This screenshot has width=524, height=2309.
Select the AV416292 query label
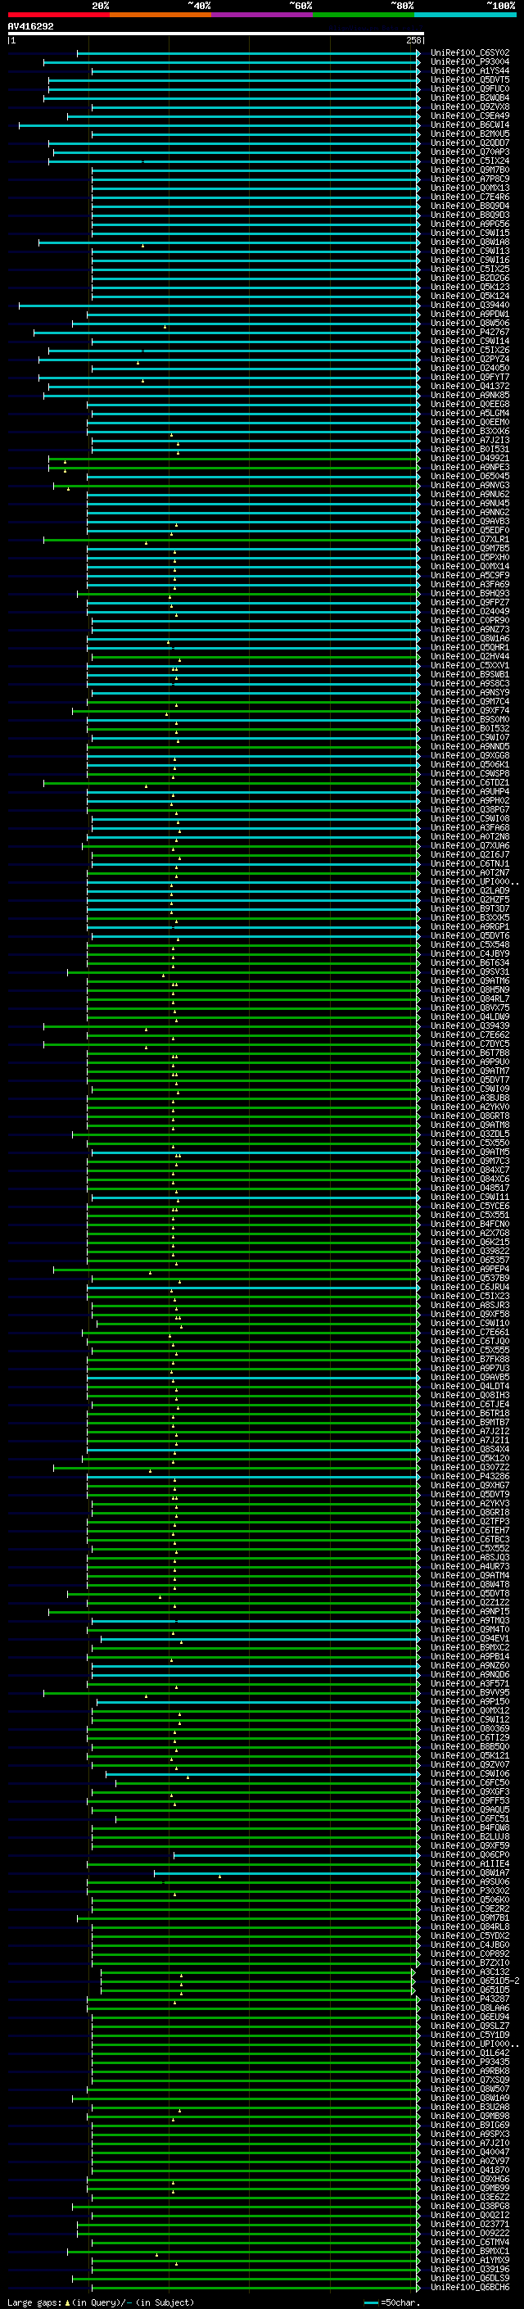30,27
